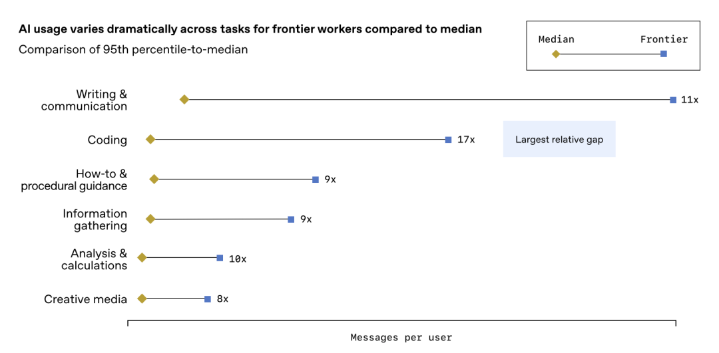Screen dimensions: 719x353
Task: Click the Frontier square in the legend
Action: pyautogui.click(x=664, y=54)
